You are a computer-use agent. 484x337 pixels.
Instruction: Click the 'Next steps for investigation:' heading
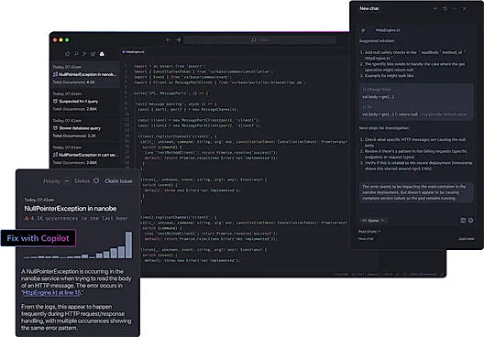(x=384, y=128)
